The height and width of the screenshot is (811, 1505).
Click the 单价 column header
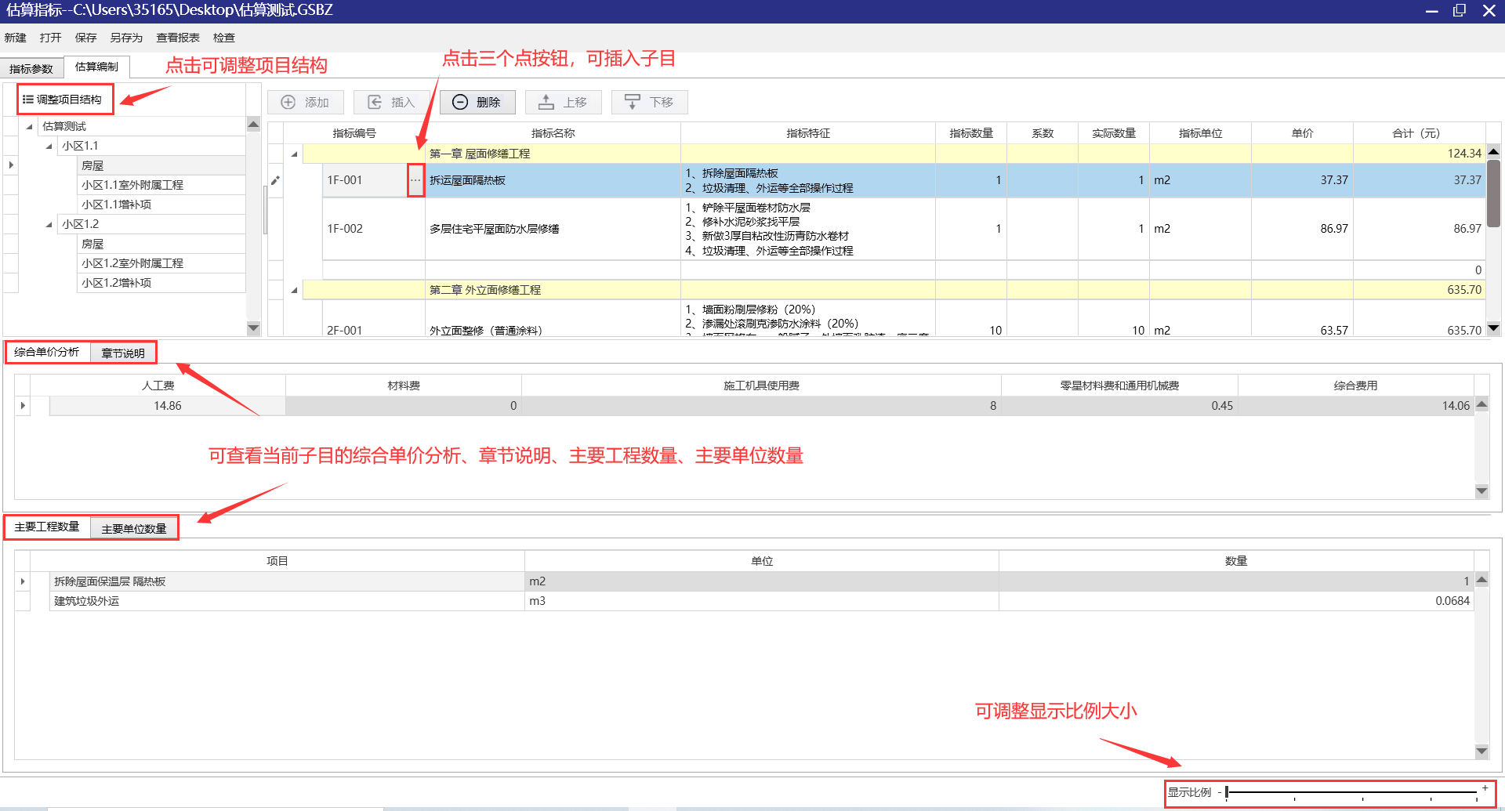coord(1302,133)
